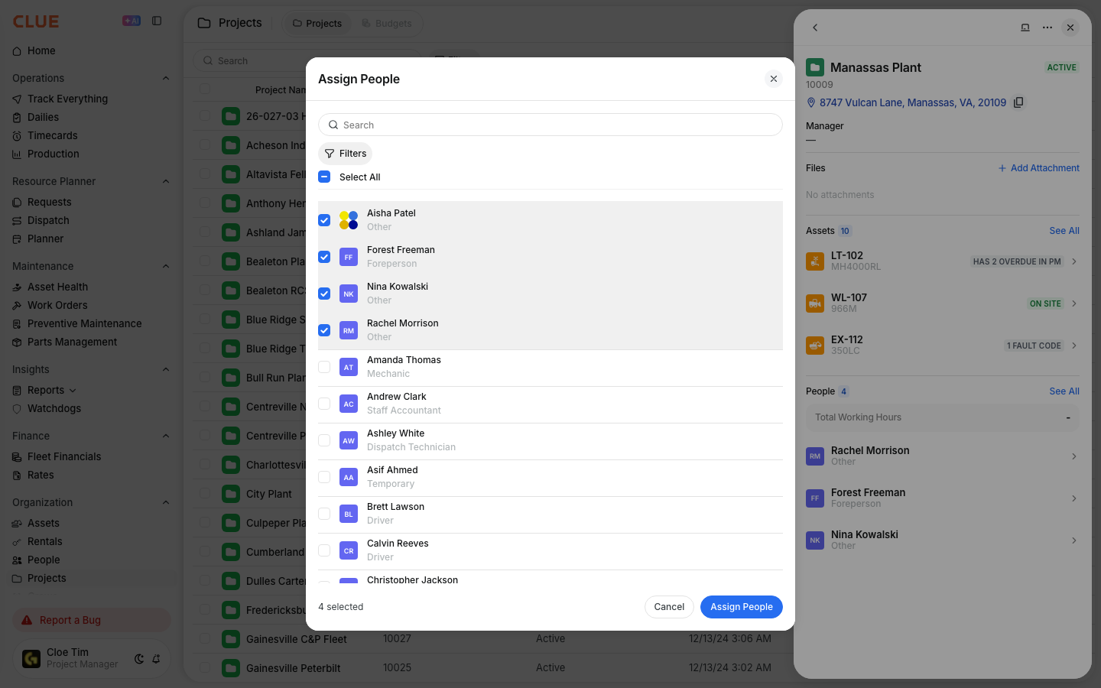Go back using the side panel arrow
This screenshot has height=688, width=1101.
point(815,28)
